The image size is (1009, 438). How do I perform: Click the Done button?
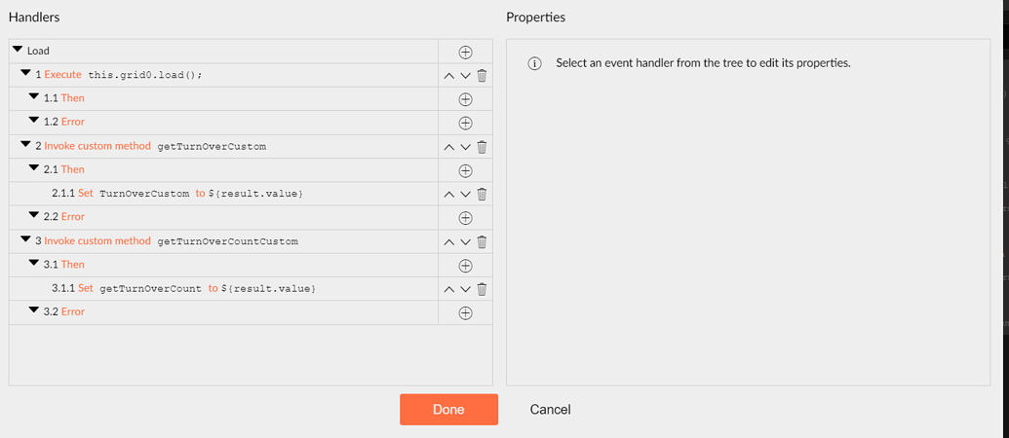pos(448,409)
